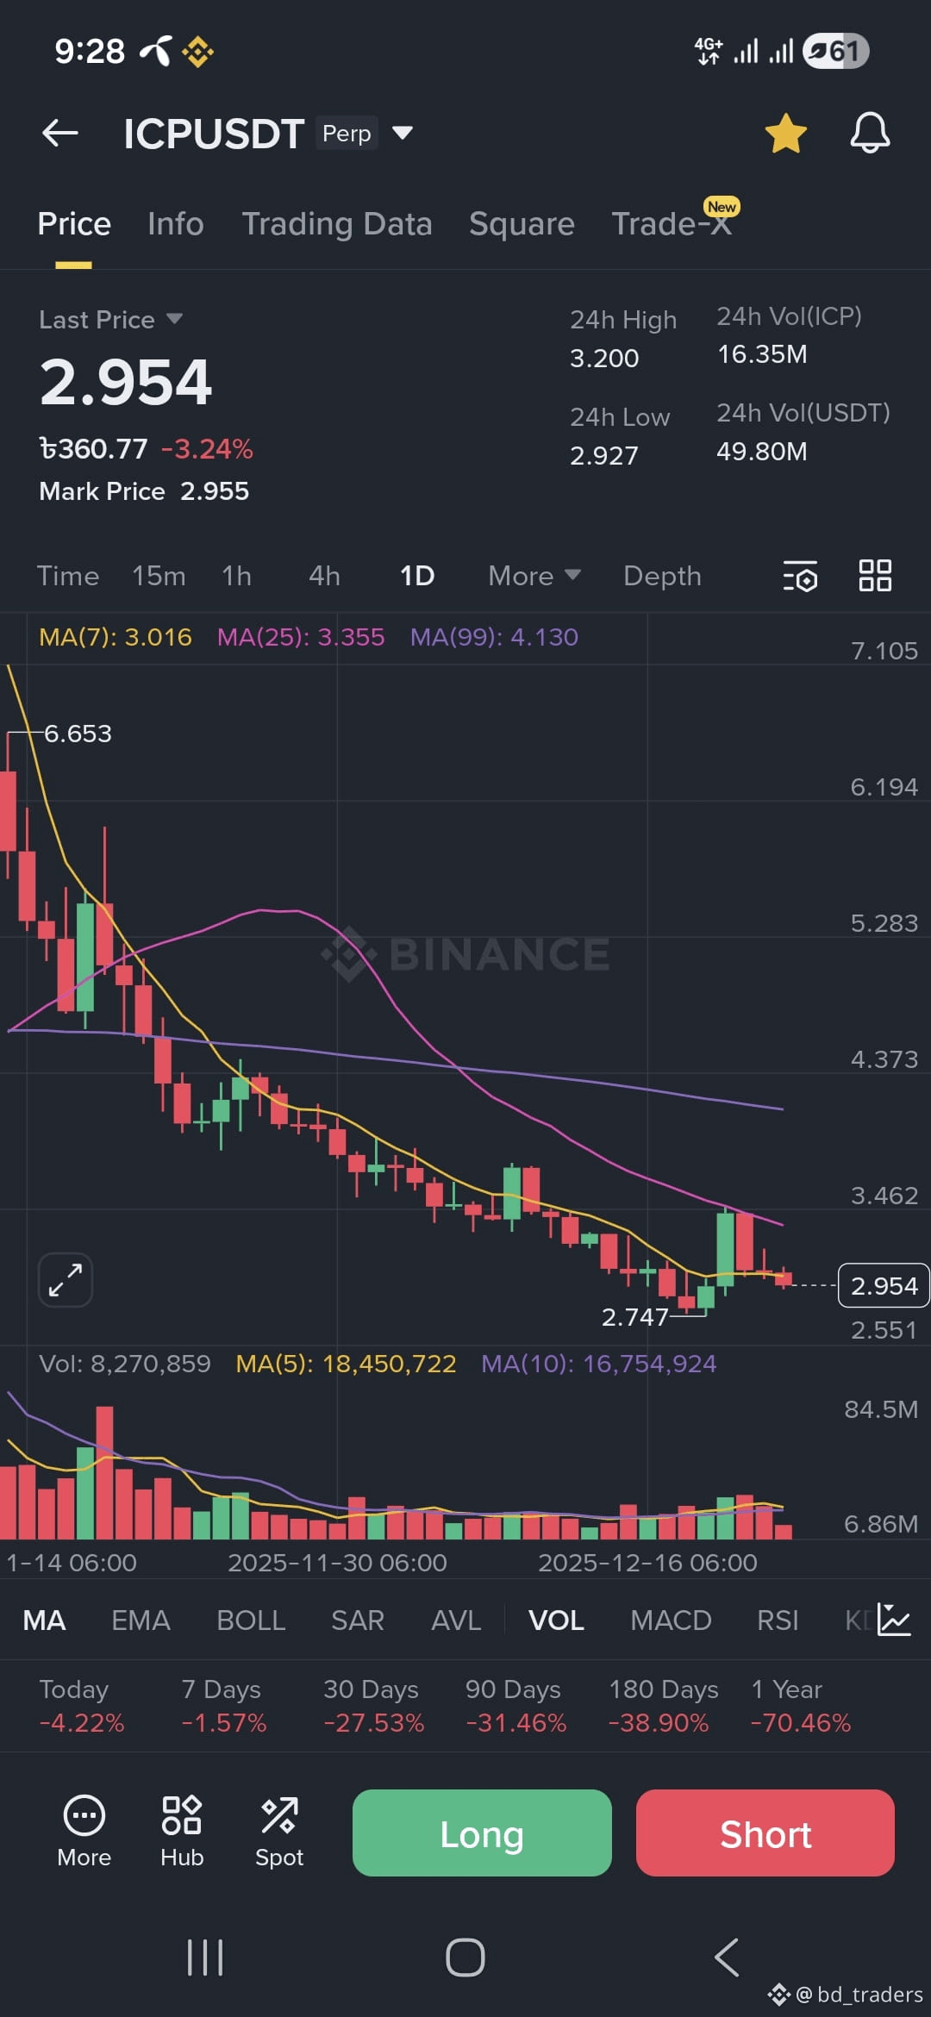Open the chart layout grid icon
931x2017 pixels.
(875, 575)
